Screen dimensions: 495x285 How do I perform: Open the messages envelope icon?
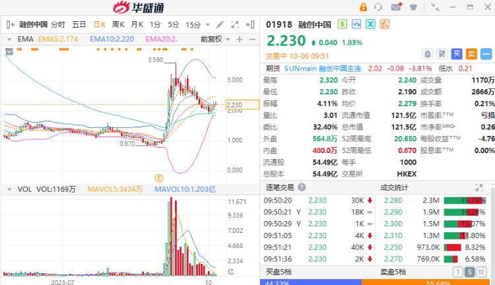tap(396, 7)
